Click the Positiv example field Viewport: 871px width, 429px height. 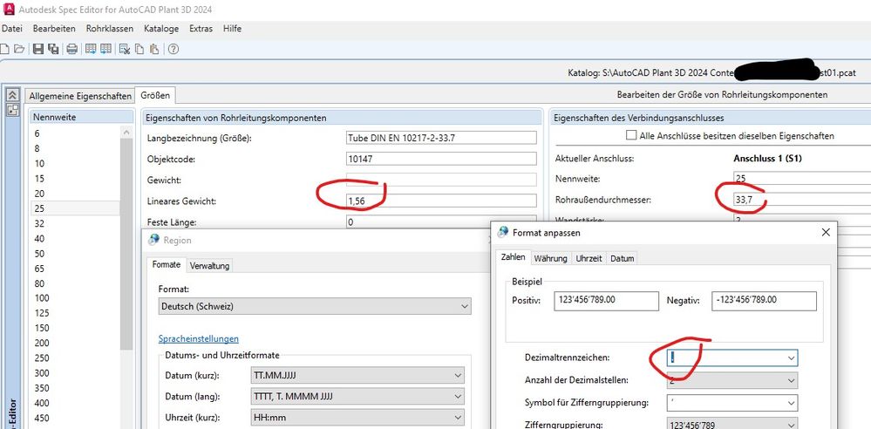[x=606, y=301]
